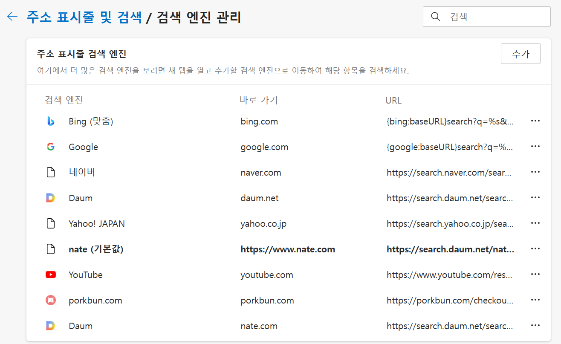This screenshot has width=561, height=344.
Task: Click the 추가 button
Action: tap(521, 54)
